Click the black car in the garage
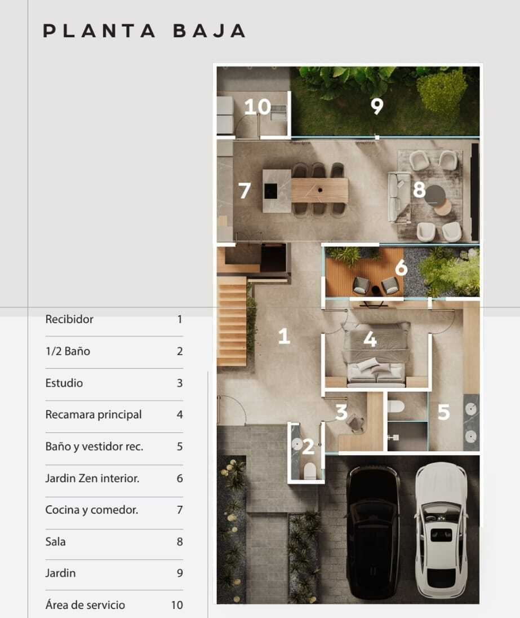Viewport: 520px width, 618px height. pyautogui.click(x=372, y=533)
